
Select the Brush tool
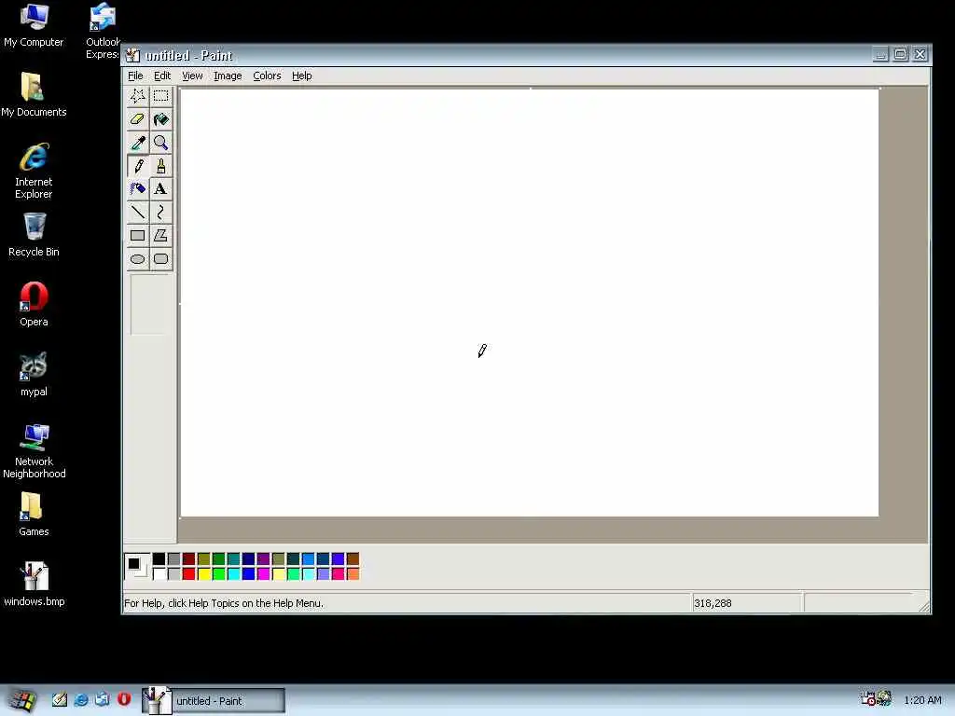160,166
